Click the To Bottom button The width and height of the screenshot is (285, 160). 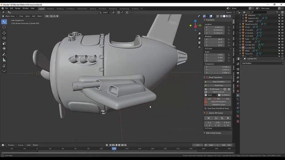click(224, 95)
